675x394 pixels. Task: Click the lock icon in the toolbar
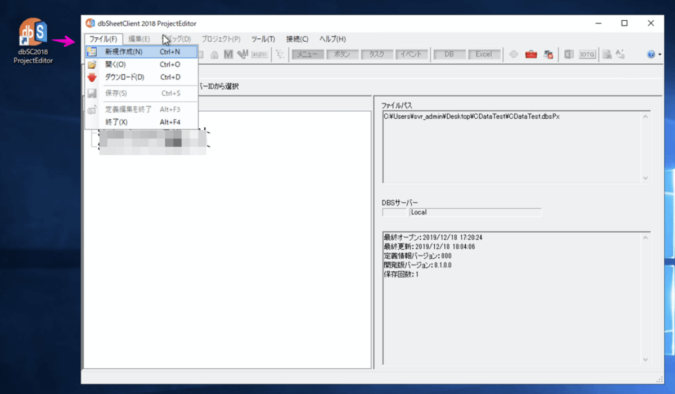214,55
